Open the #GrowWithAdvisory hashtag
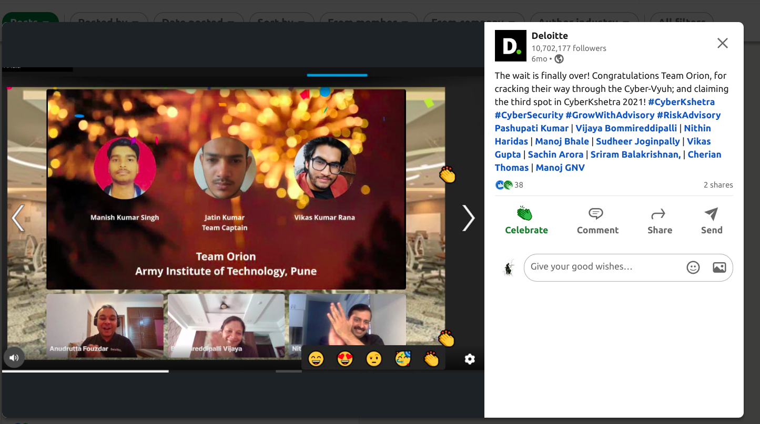760x424 pixels. point(610,115)
